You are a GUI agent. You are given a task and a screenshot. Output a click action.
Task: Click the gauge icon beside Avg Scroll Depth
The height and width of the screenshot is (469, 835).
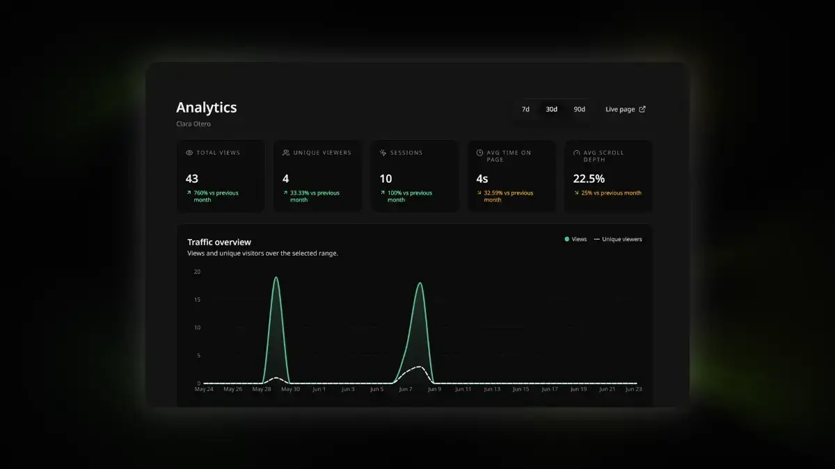tap(576, 152)
